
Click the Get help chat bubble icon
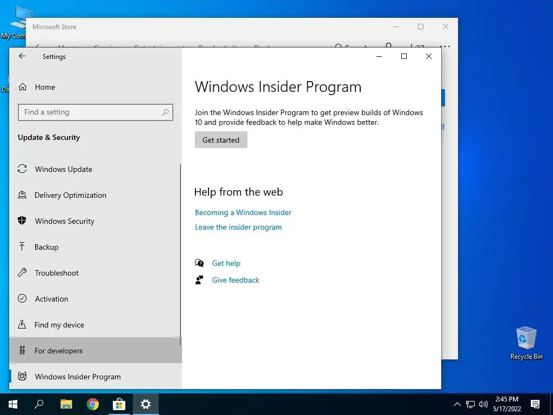point(199,263)
